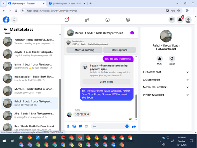Mute this chat with bell icon
This screenshot has height=148, width=197.
point(160,58)
